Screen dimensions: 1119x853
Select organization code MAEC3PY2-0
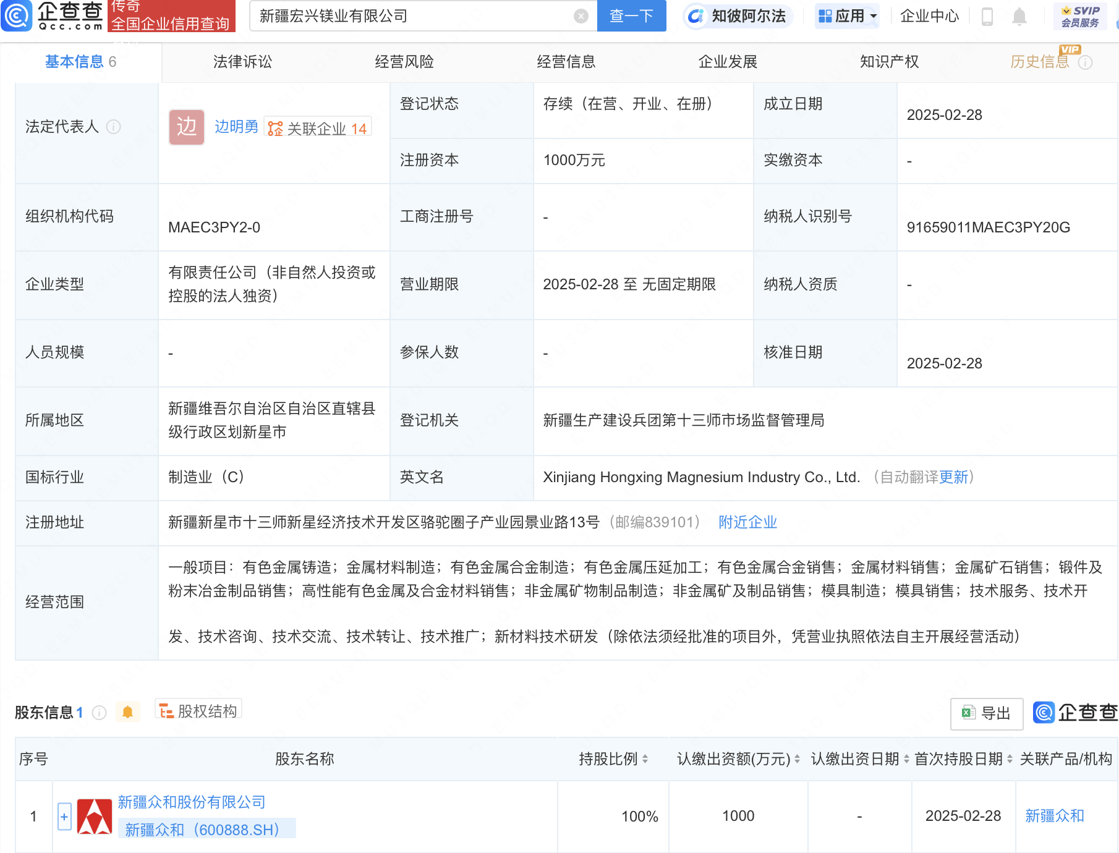[x=214, y=227]
